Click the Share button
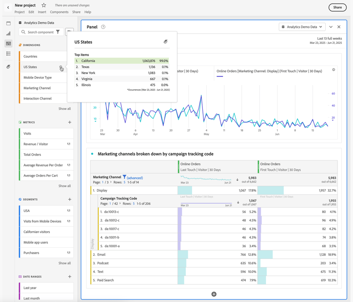The width and height of the screenshot is (353, 302). coord(337,7)
